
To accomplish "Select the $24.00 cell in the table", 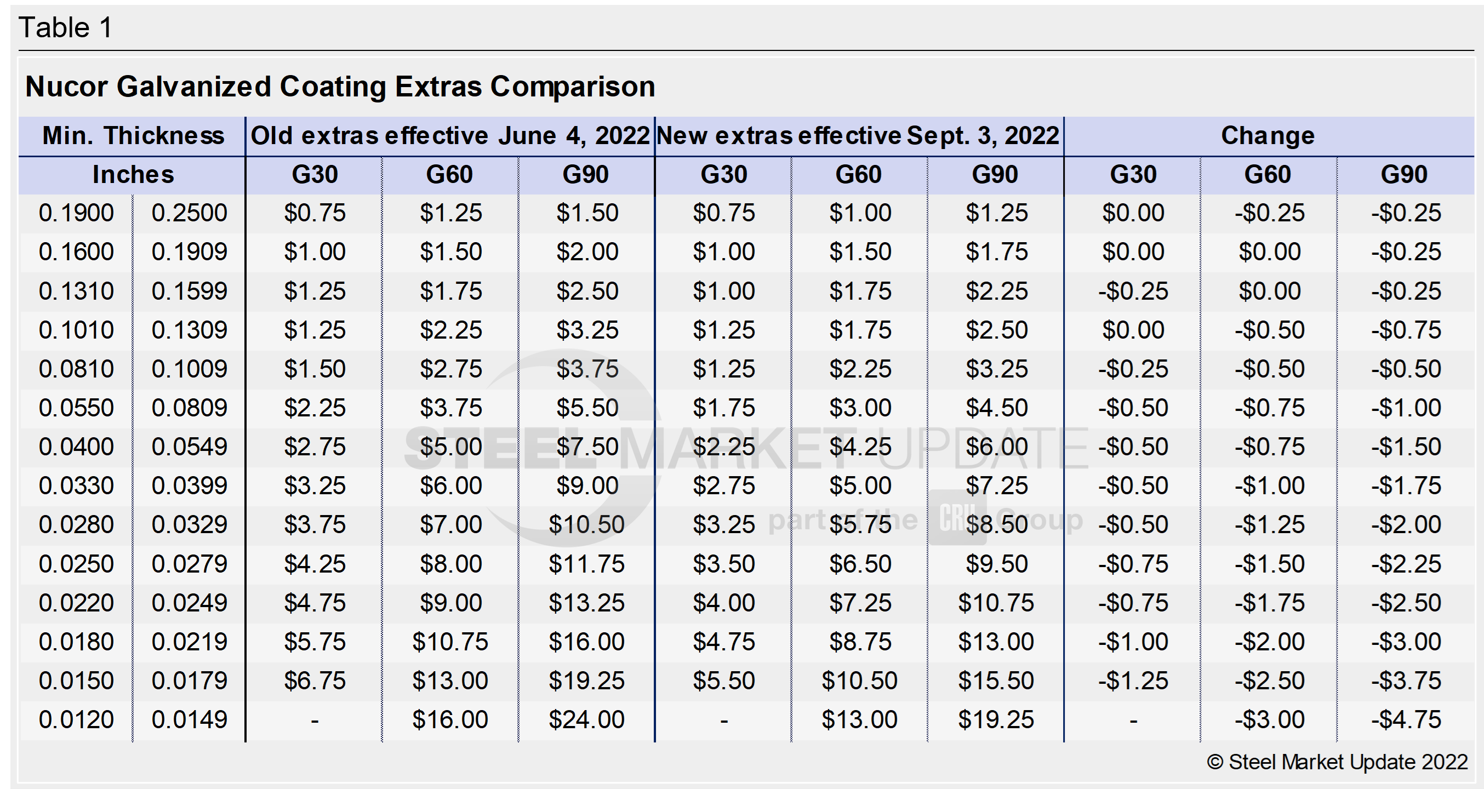I will click(x=586, y=719).
